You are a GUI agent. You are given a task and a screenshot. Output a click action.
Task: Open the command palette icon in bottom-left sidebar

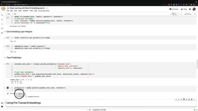(2, 103)
